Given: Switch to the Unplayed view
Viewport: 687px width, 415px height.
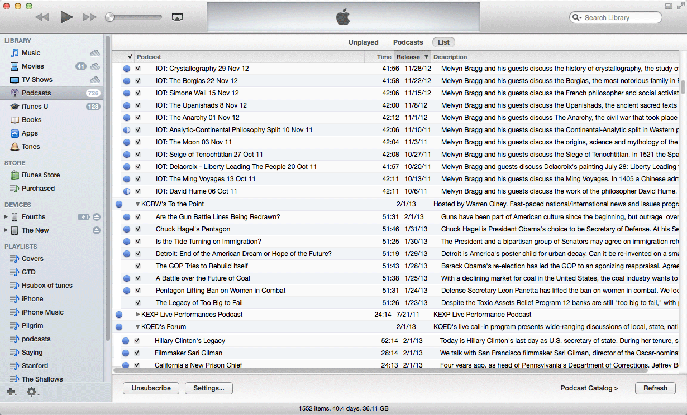Looking at the screenshot, I should click(x=364, y=42).
